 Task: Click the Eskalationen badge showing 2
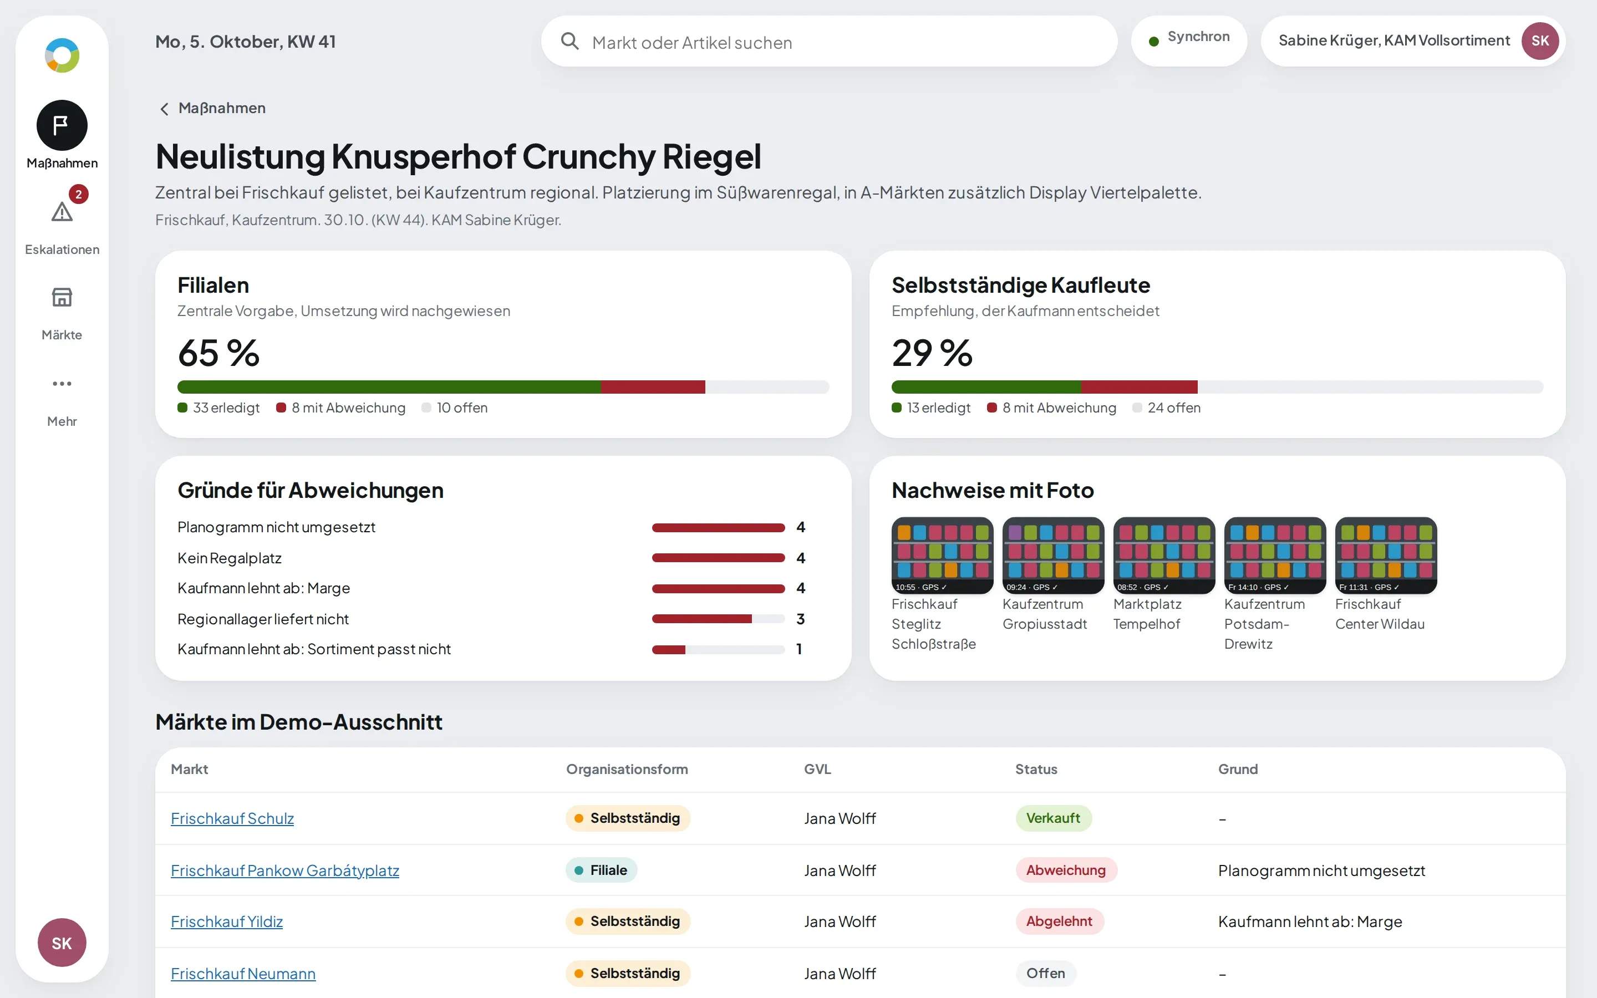click(x=79, y=194)
